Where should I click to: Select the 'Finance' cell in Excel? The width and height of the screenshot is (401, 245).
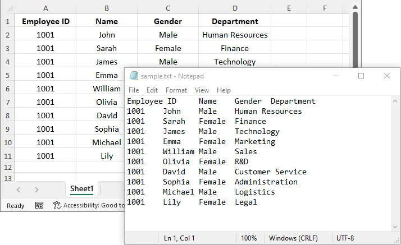[235, 48]
